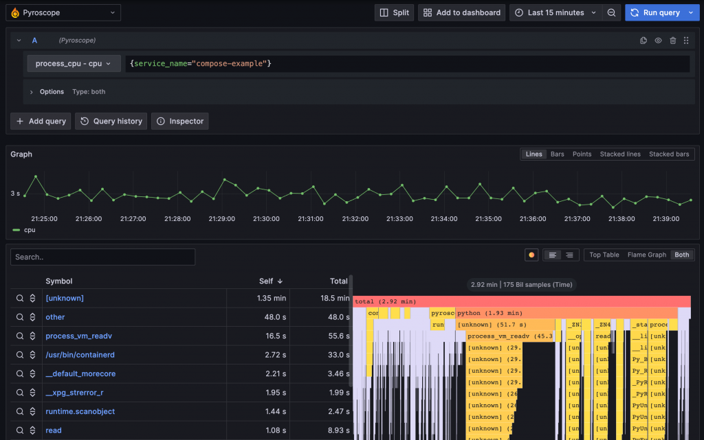The width and height of the screenshot is (704, 440).
Task: Grab the drag handle for query A
Action: tap(686, 40)
